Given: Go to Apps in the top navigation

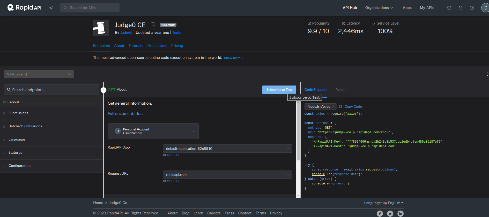Looking at the screenshot, I should coord(407,8).
